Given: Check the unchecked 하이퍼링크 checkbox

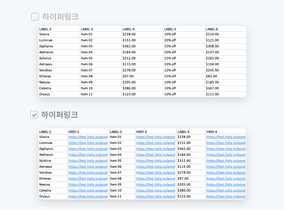Looking at the screenshot, I should pos(35,17).
